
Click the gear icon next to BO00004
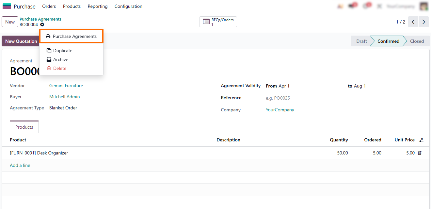(42, 25)
